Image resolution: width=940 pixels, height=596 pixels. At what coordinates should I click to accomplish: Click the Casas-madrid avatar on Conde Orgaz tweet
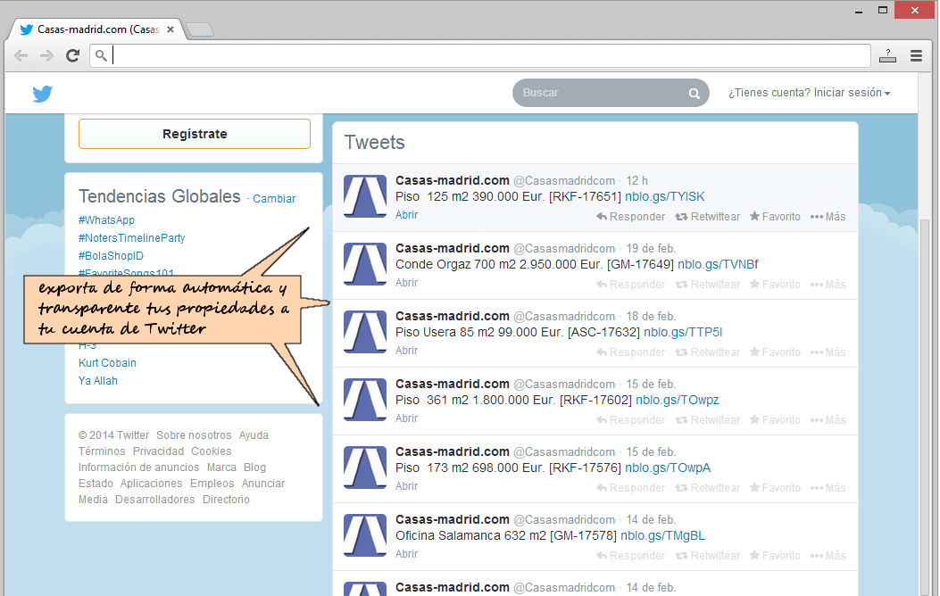tap(365, 264)
